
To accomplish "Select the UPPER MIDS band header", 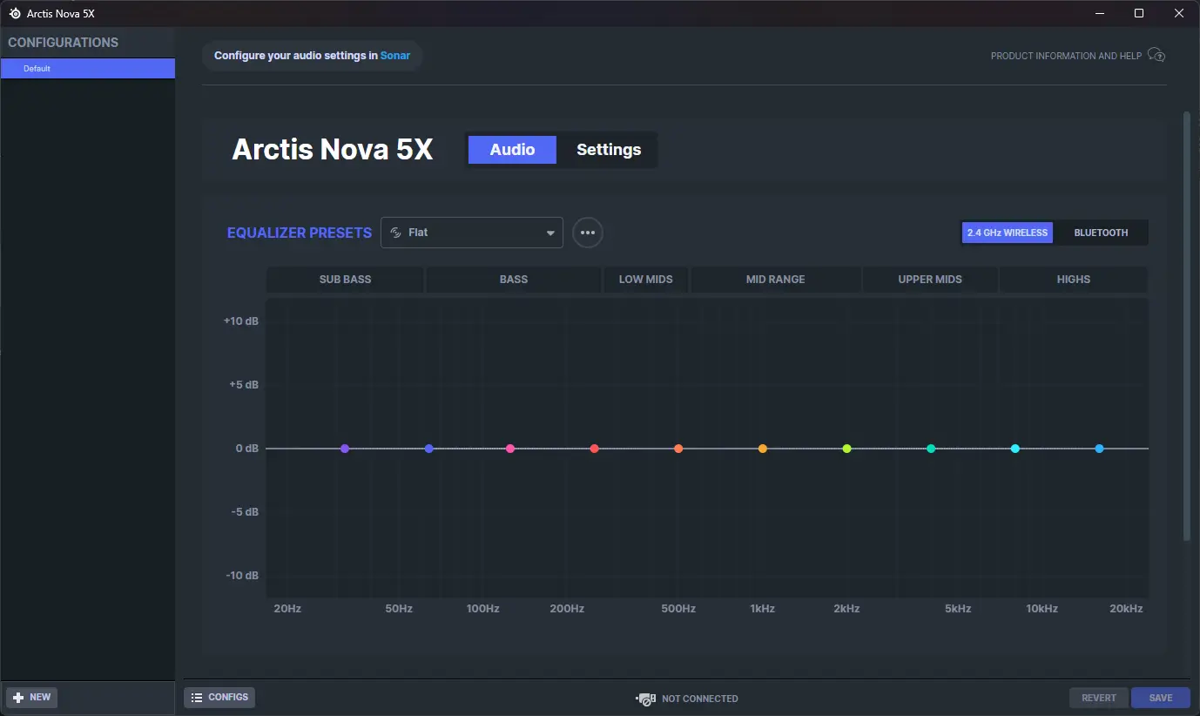I will coord(930,280).
